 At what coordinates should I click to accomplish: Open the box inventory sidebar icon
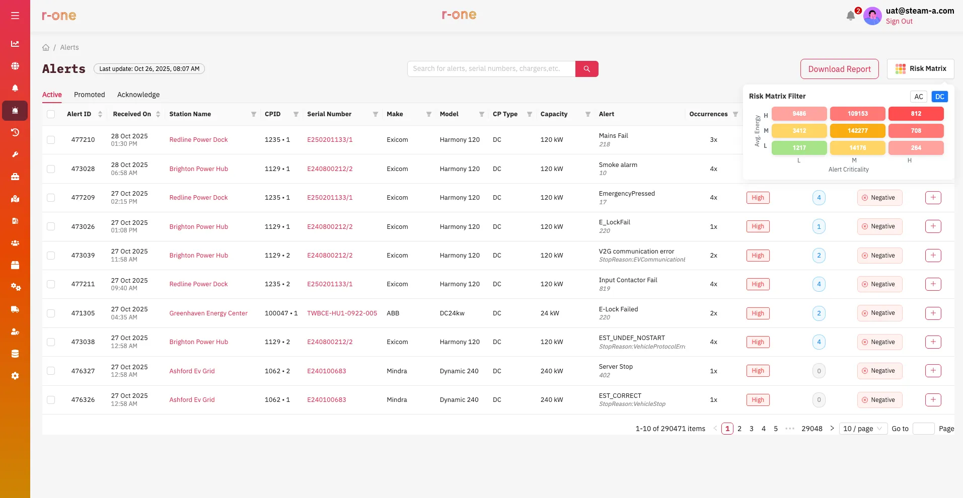[15, 265]
